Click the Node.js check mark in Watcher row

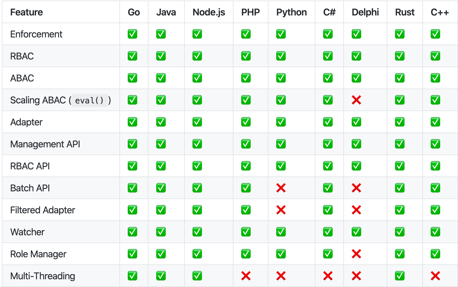tap(197, 232)
